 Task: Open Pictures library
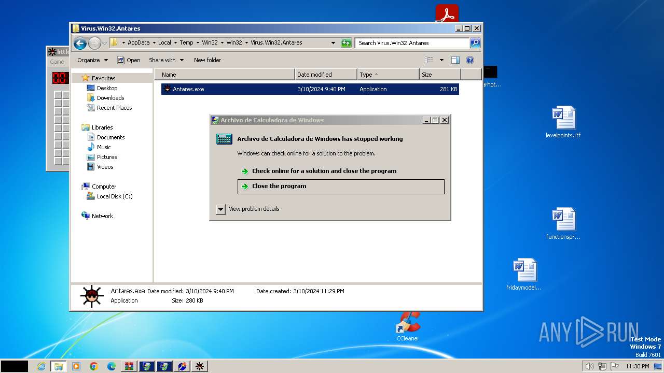click(x=107, y=157)
